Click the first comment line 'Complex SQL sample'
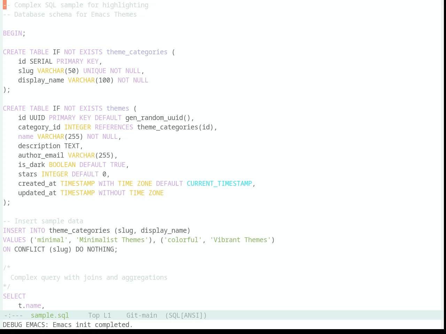 point(76,5)
